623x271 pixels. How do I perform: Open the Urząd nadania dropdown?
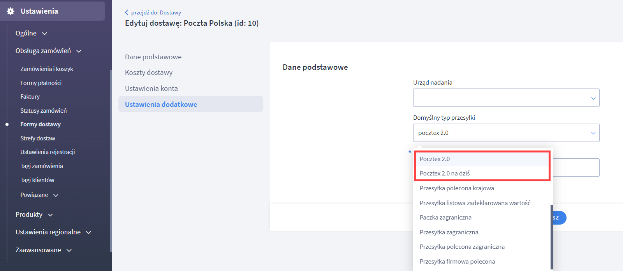tap(506, 97)
